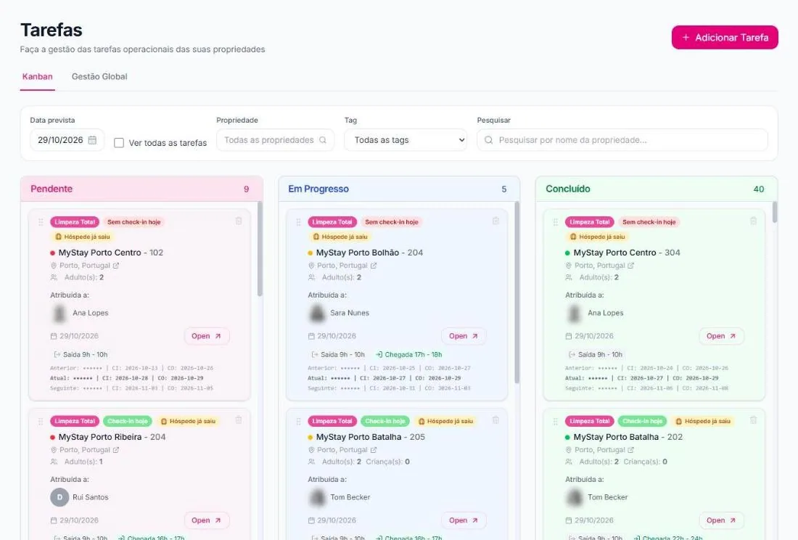This screenshot has width=798, height=540.
Task: Click the Pendente column header
Action: click(141, 189)
